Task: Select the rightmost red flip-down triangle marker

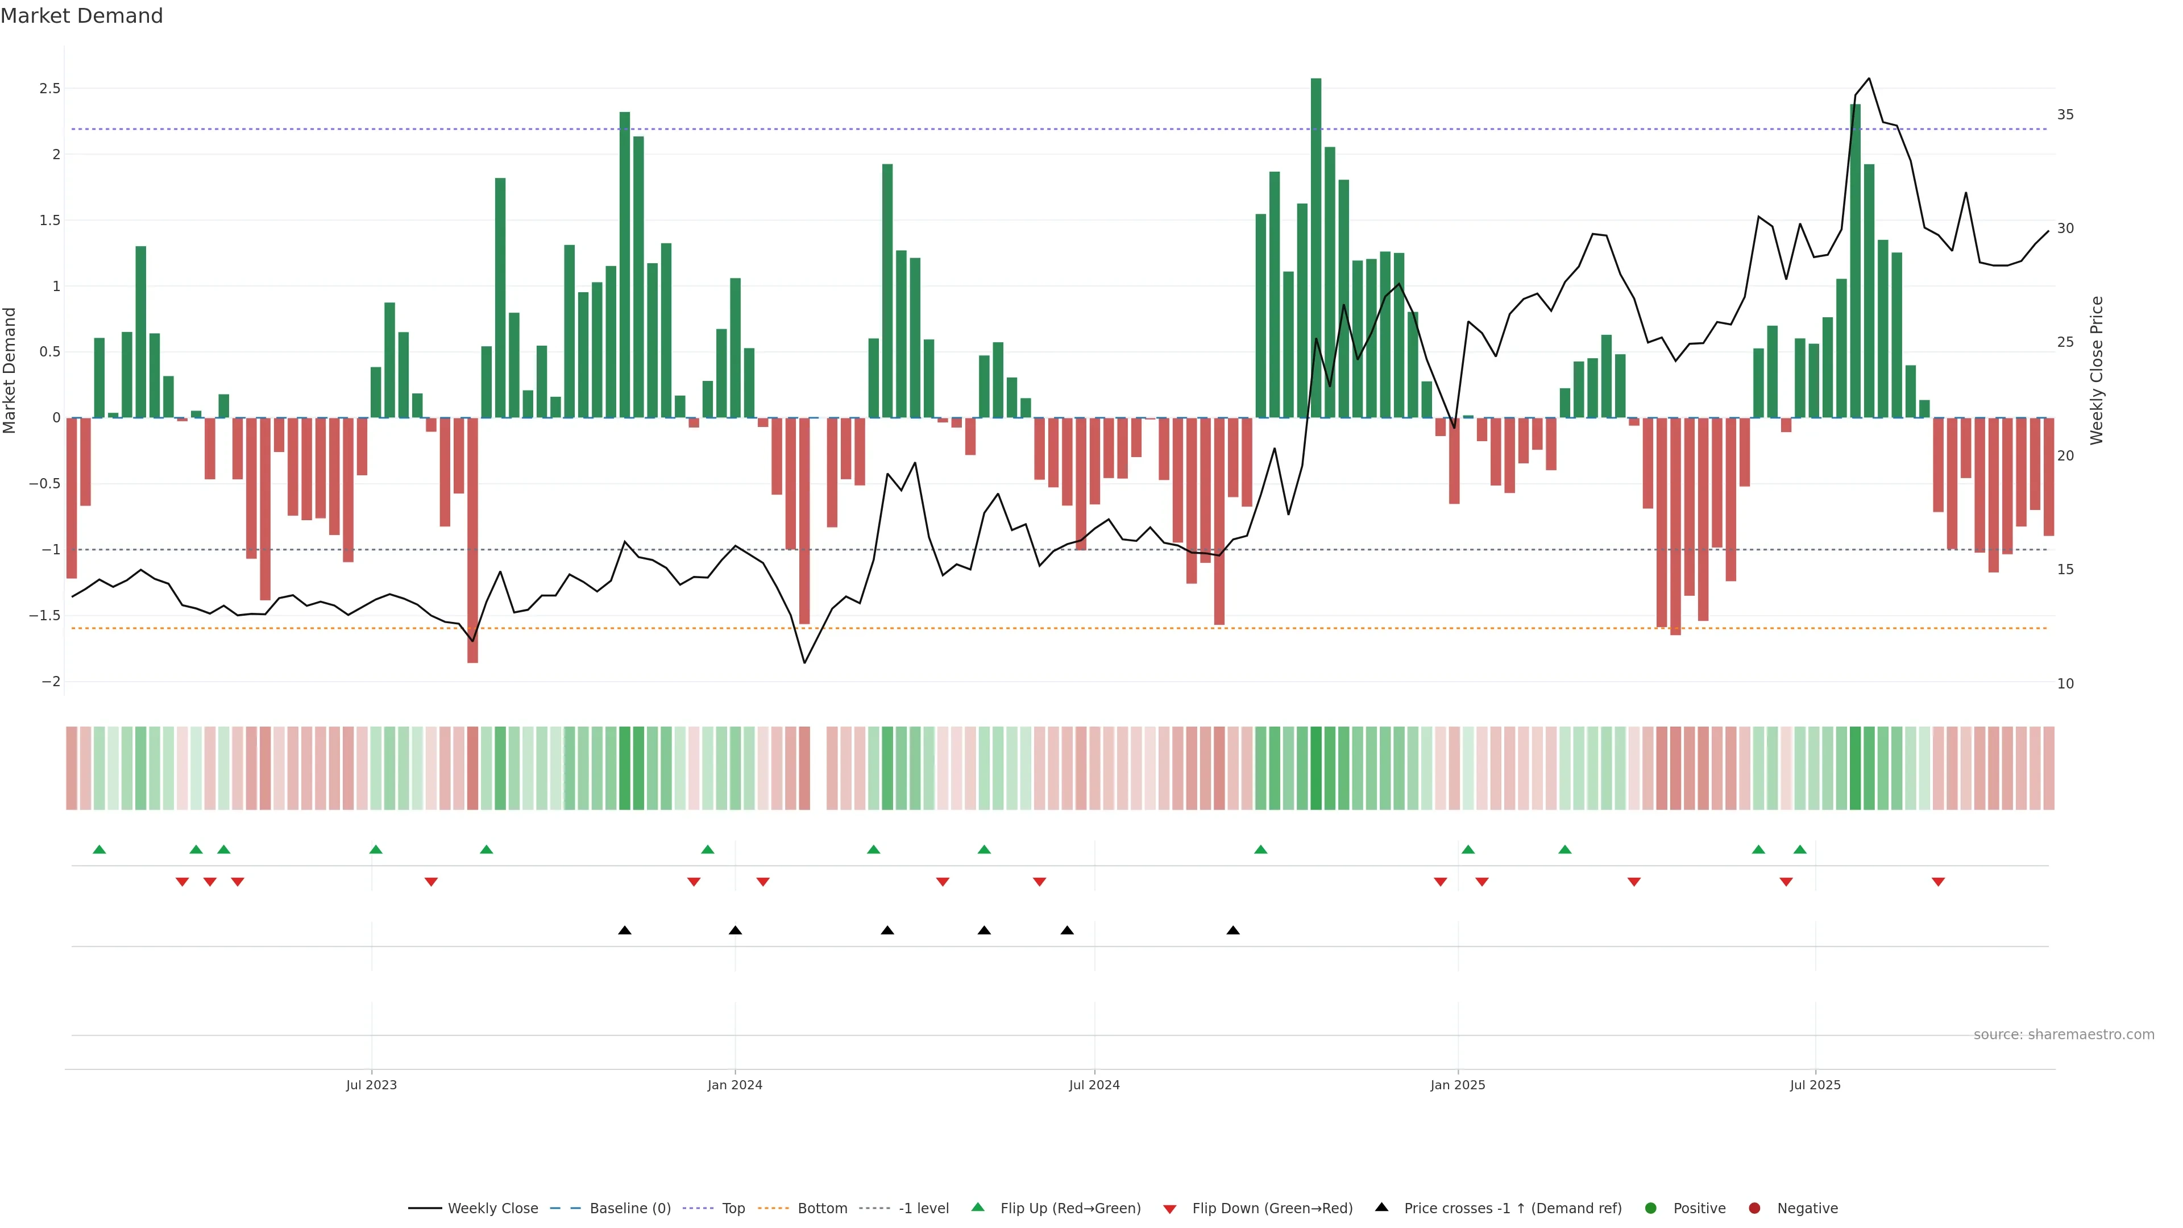Action: coord(1938,882)
